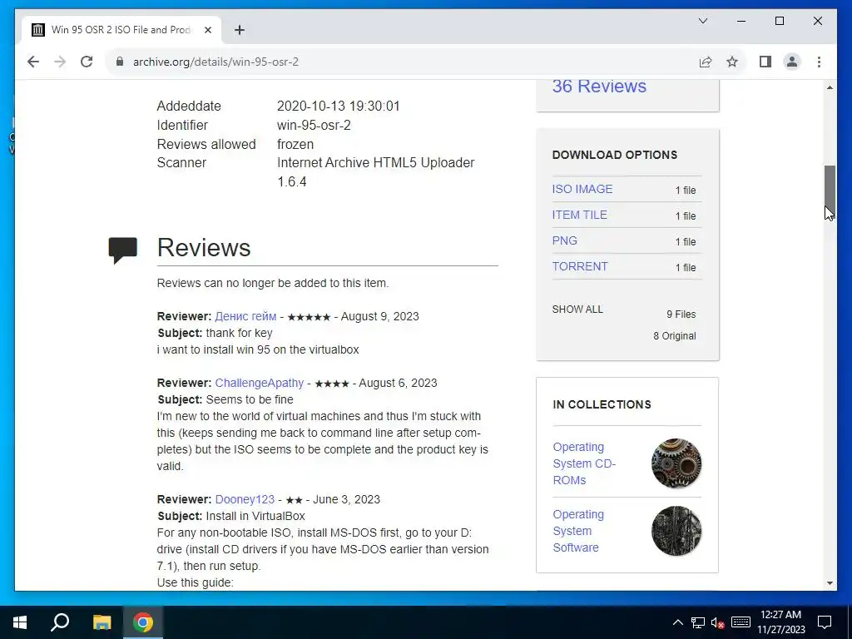Screen dimensions: 852x639
Task: Click the TORRENT download option
Action: [x=580, y=266]
